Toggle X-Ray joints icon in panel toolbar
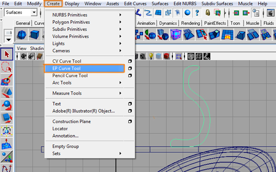This screenshot has height=172, width=276. (207, 56)
